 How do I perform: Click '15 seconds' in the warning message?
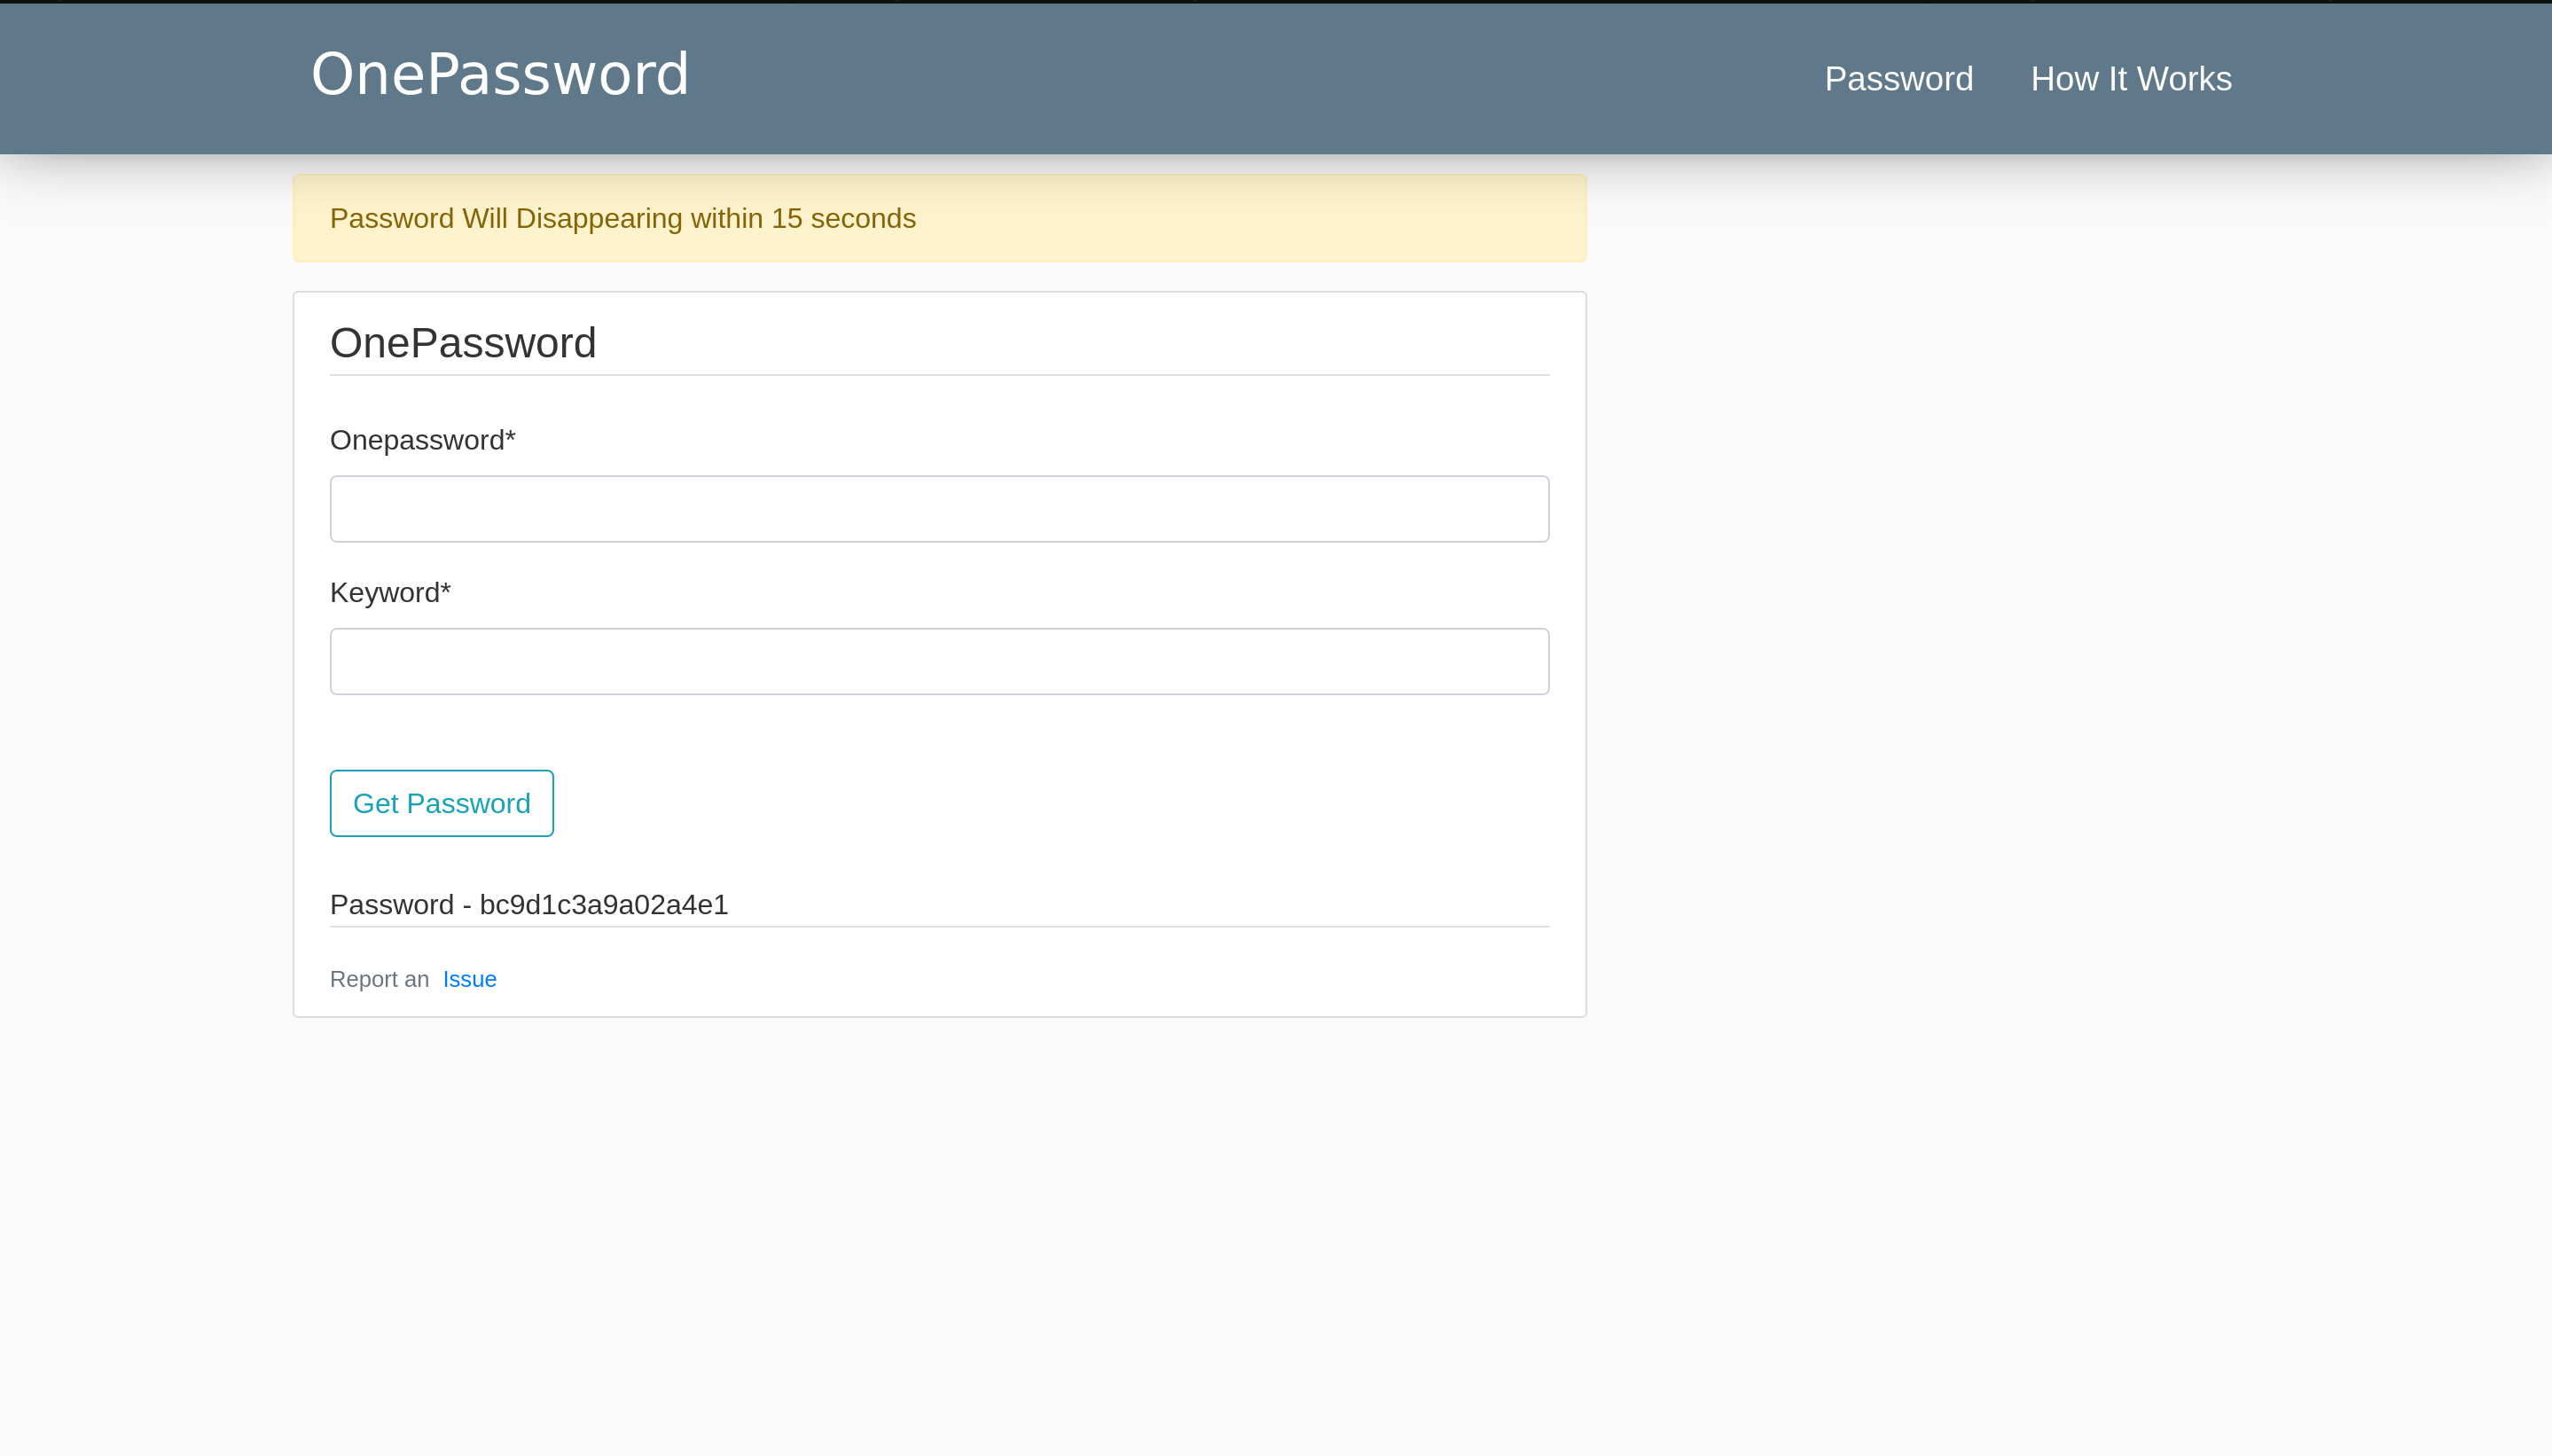click(x=843, y=218)
